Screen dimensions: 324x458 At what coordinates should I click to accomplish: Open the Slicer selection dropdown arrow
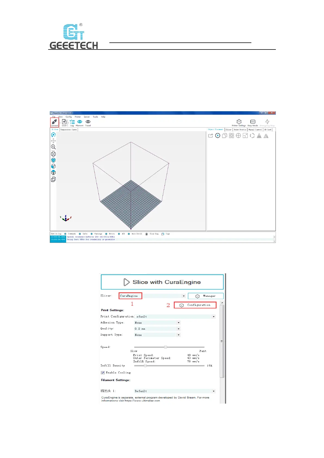(184, 296)
